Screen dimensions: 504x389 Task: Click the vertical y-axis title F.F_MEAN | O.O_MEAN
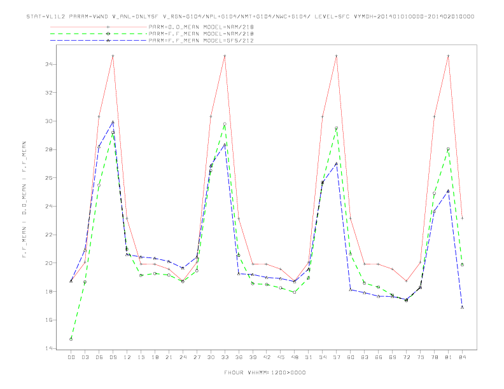(24, 200)
